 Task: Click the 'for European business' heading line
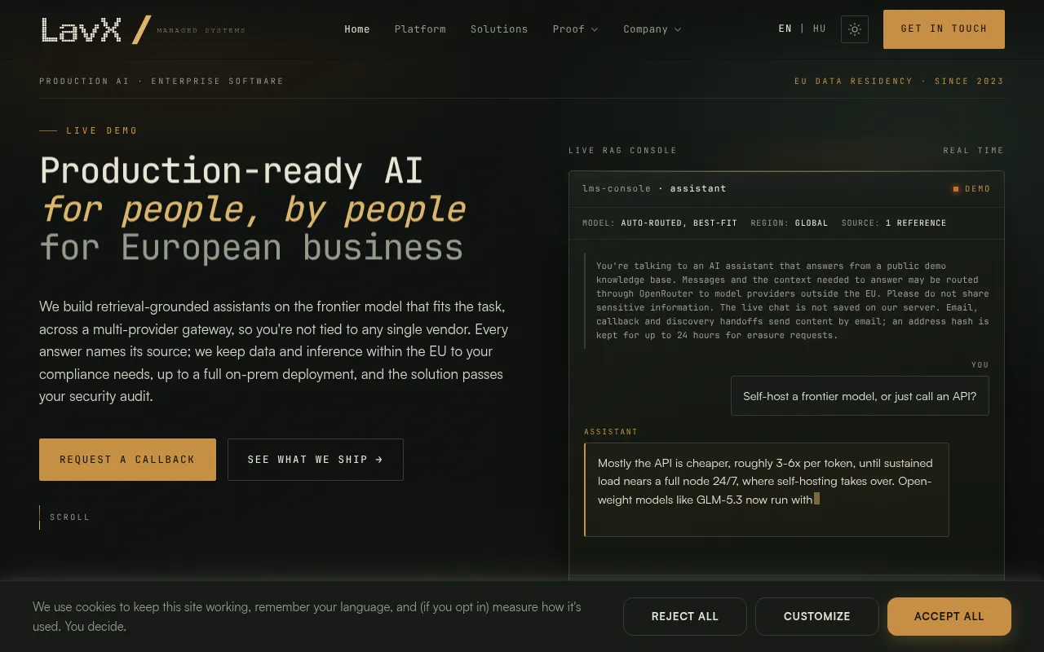pos(251,248)
